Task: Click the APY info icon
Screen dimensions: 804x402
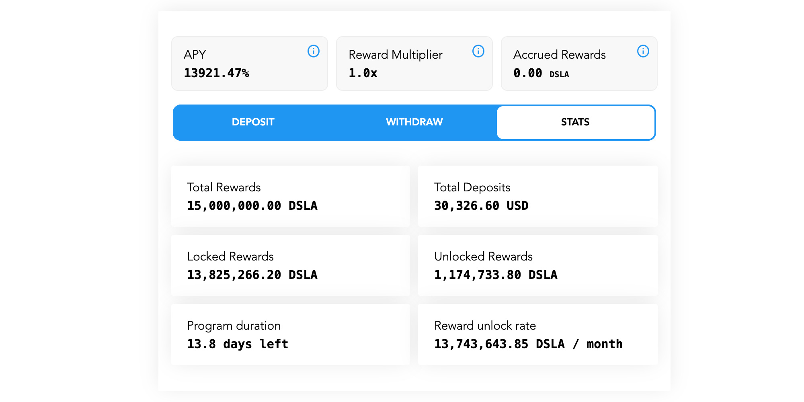Action: coord(314,51)
